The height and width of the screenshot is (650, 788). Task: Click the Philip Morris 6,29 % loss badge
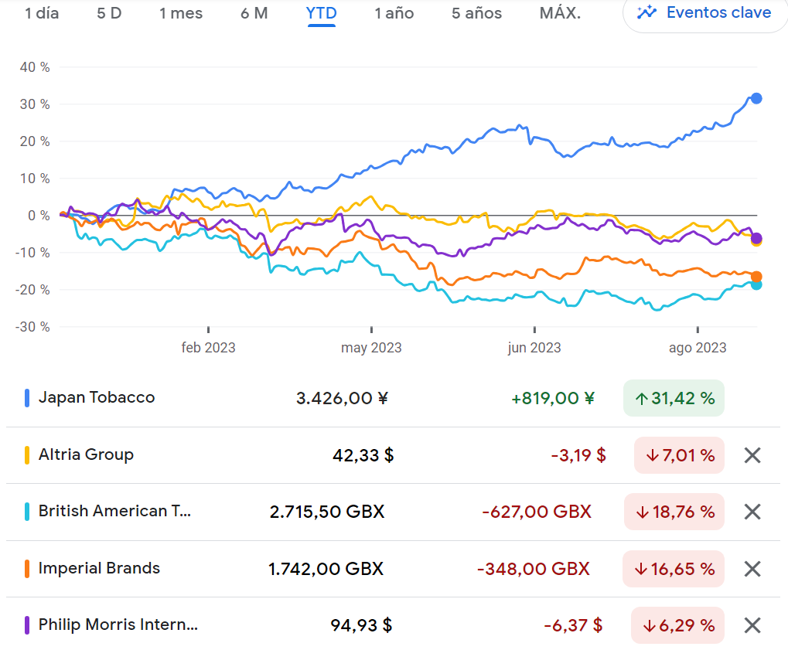pyautogui.click(x=677, y=625)
